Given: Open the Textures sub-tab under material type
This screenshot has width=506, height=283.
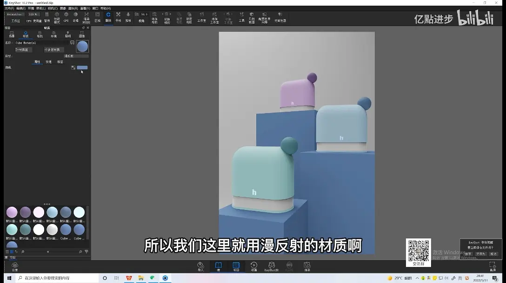Looking at the screenshot, I should pos(48,62).
